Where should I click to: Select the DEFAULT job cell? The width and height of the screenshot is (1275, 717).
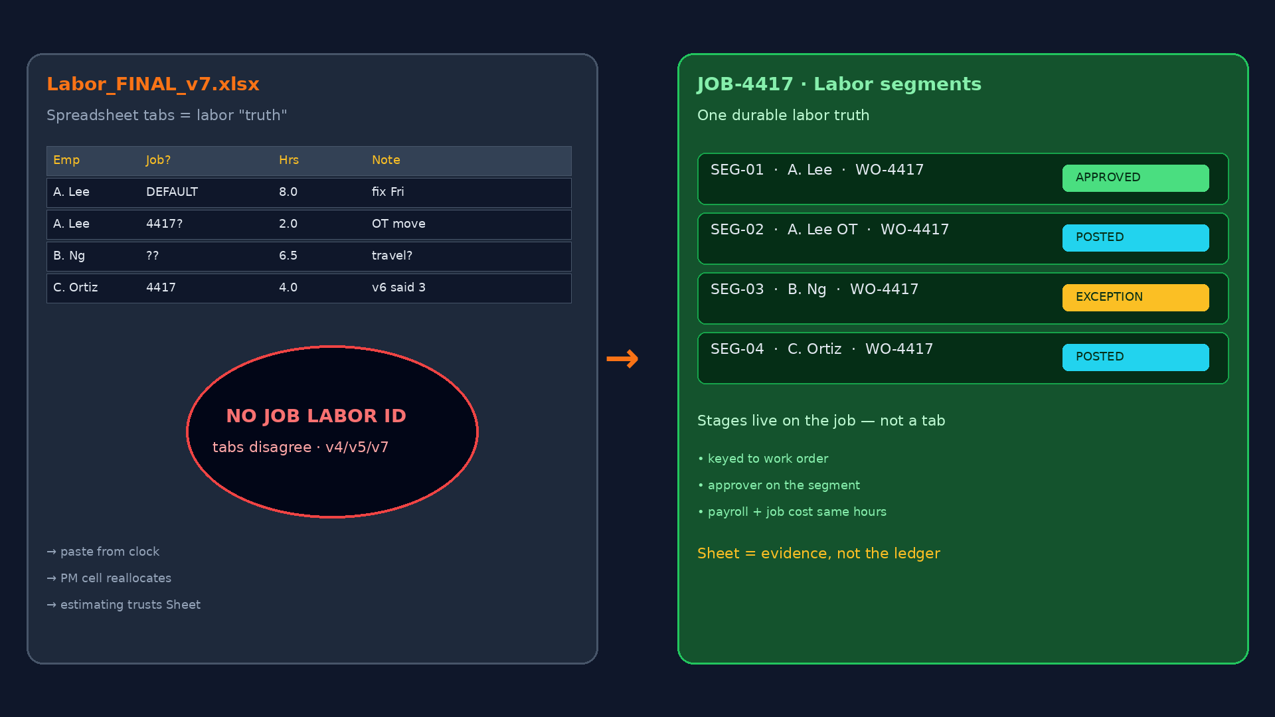(x=172, y=192)
